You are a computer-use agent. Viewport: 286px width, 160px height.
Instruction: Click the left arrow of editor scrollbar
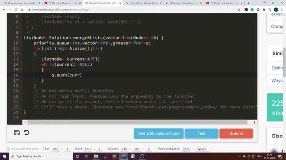(25, 122)
